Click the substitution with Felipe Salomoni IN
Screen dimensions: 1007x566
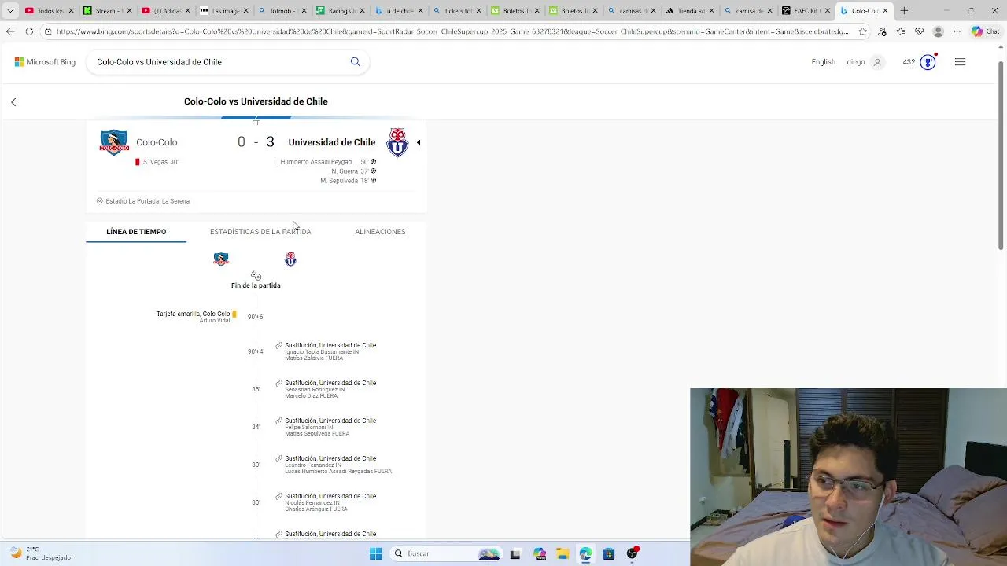click(326, 427)
